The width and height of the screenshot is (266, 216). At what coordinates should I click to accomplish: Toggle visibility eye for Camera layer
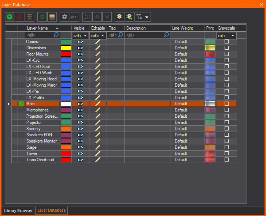click(x=80, y=42)
